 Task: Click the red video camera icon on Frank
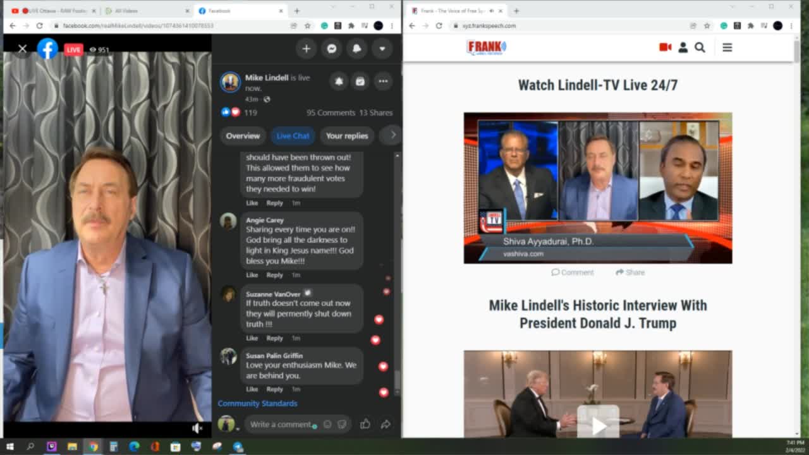(x=665, y=47)
